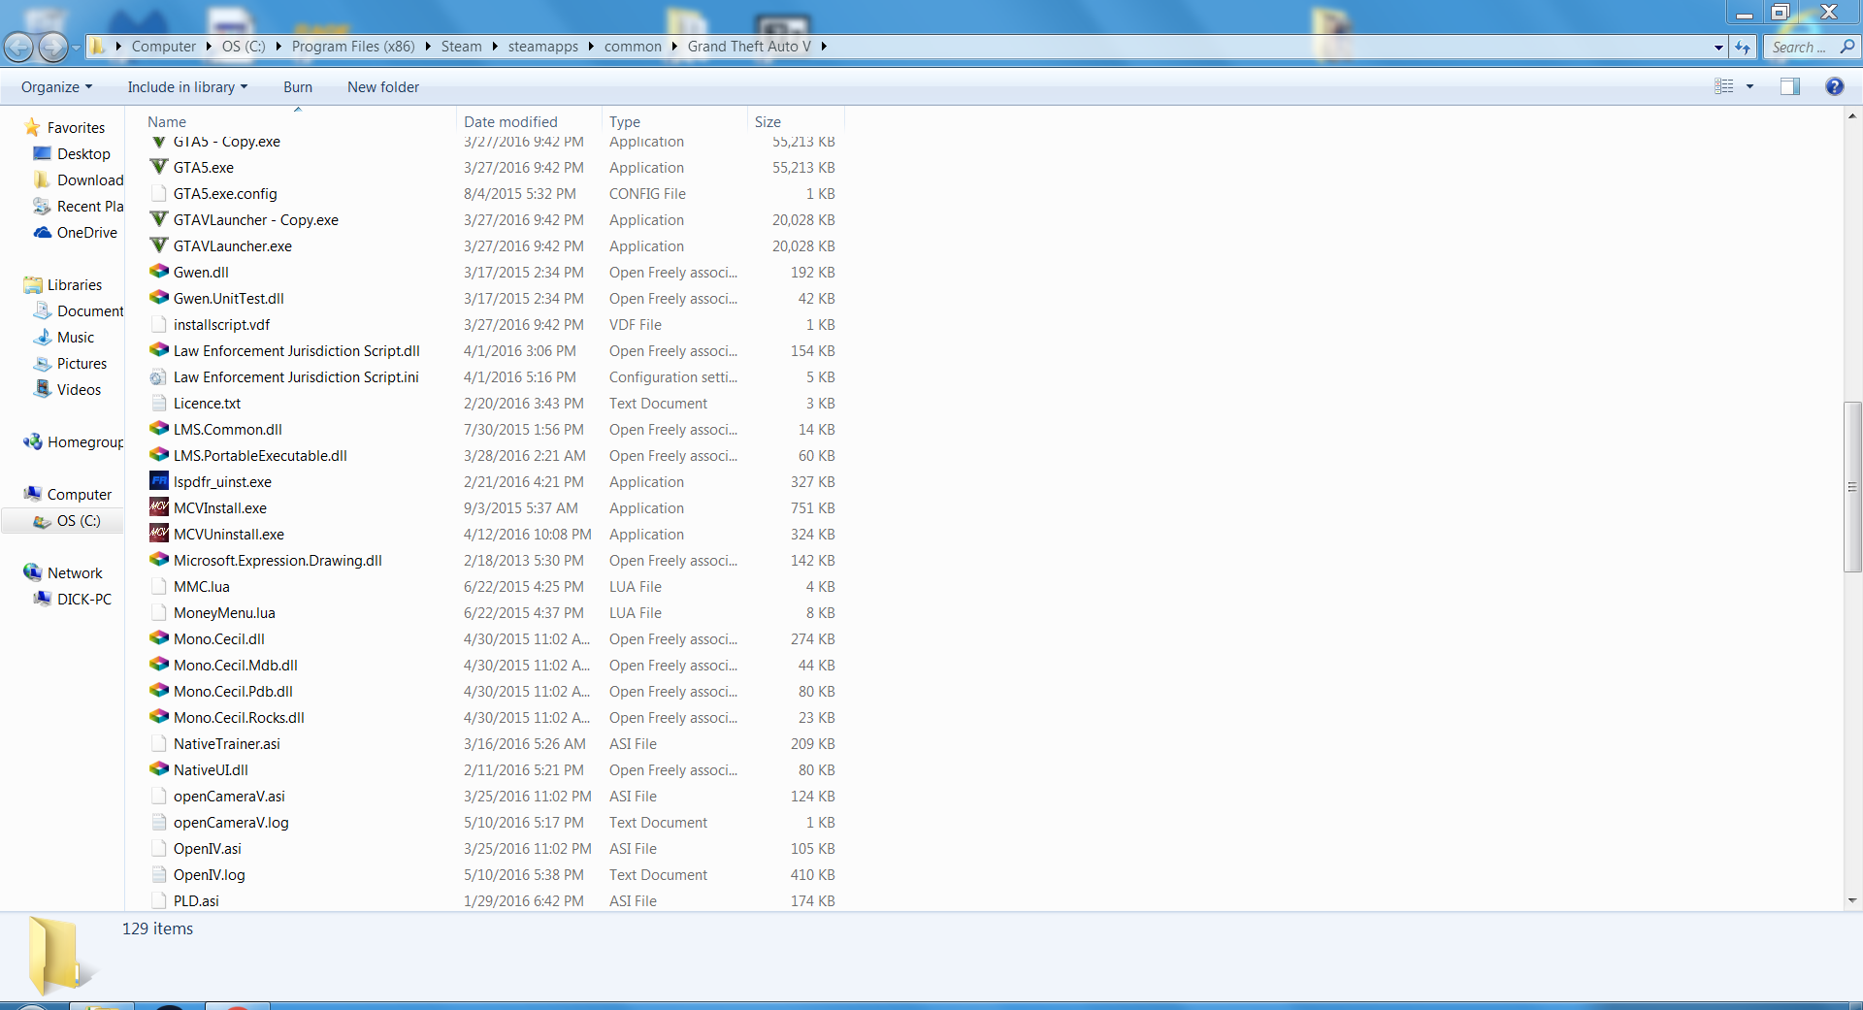Screen dimensions: 1863x1010
Task: Click the refresh address bar icon
Action: 1743,47
